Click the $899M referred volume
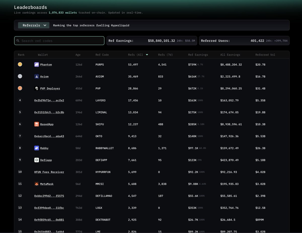 click(259, 220)
